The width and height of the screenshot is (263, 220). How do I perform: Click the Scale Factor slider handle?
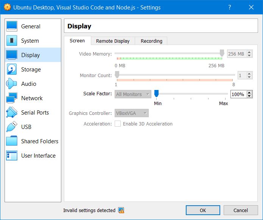click(x=156, y=94)
